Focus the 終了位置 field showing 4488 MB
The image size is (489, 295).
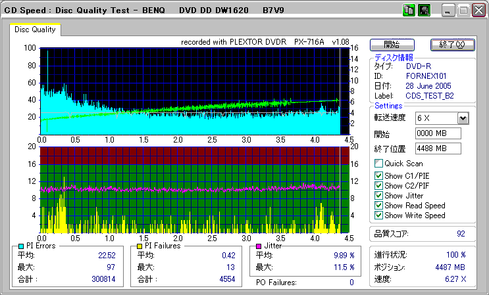pos(438,148)
